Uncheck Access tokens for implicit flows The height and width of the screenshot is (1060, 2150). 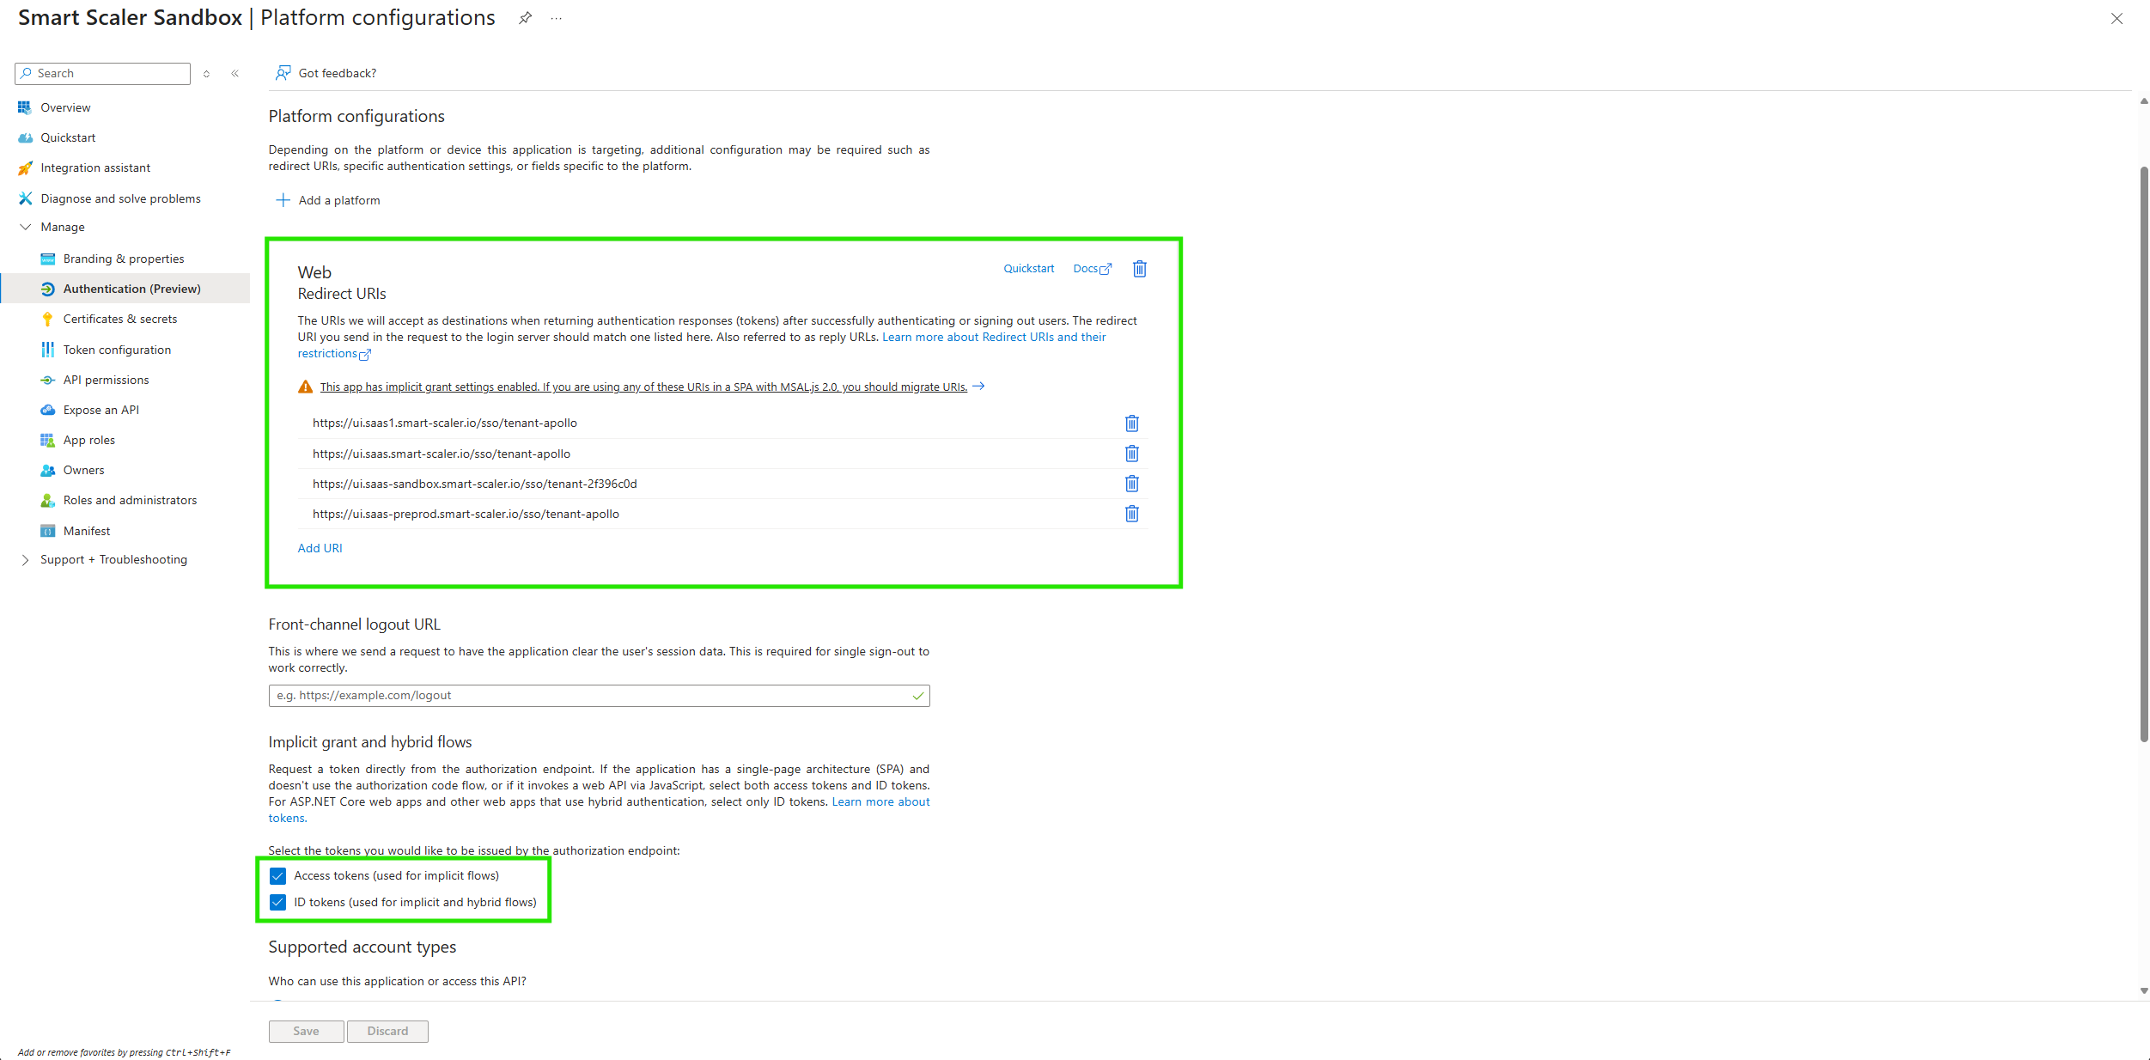(277, 876)
